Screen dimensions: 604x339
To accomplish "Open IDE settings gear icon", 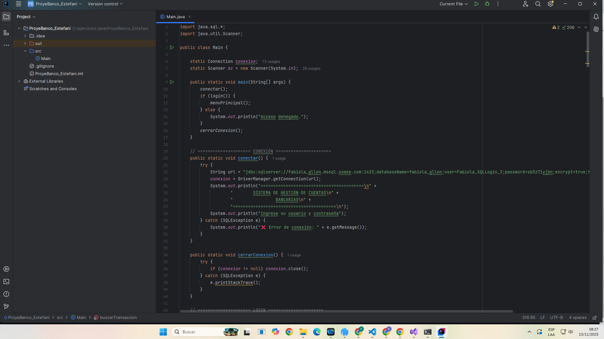I will [x=550, y=4].
